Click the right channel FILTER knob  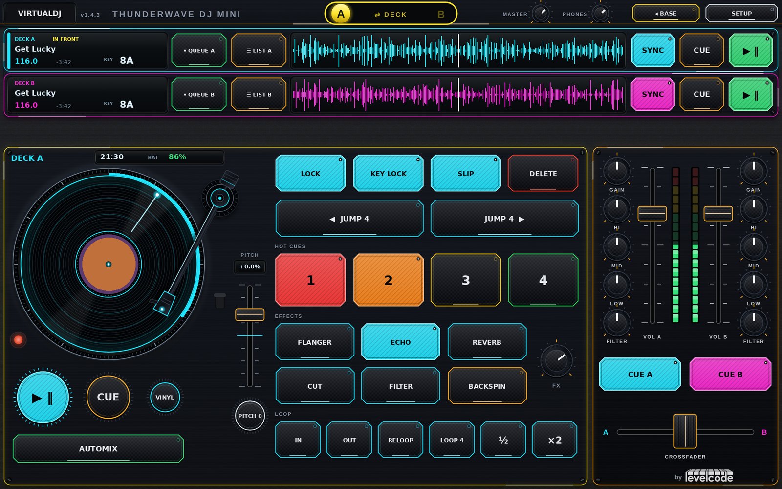[x=754, y=322]
